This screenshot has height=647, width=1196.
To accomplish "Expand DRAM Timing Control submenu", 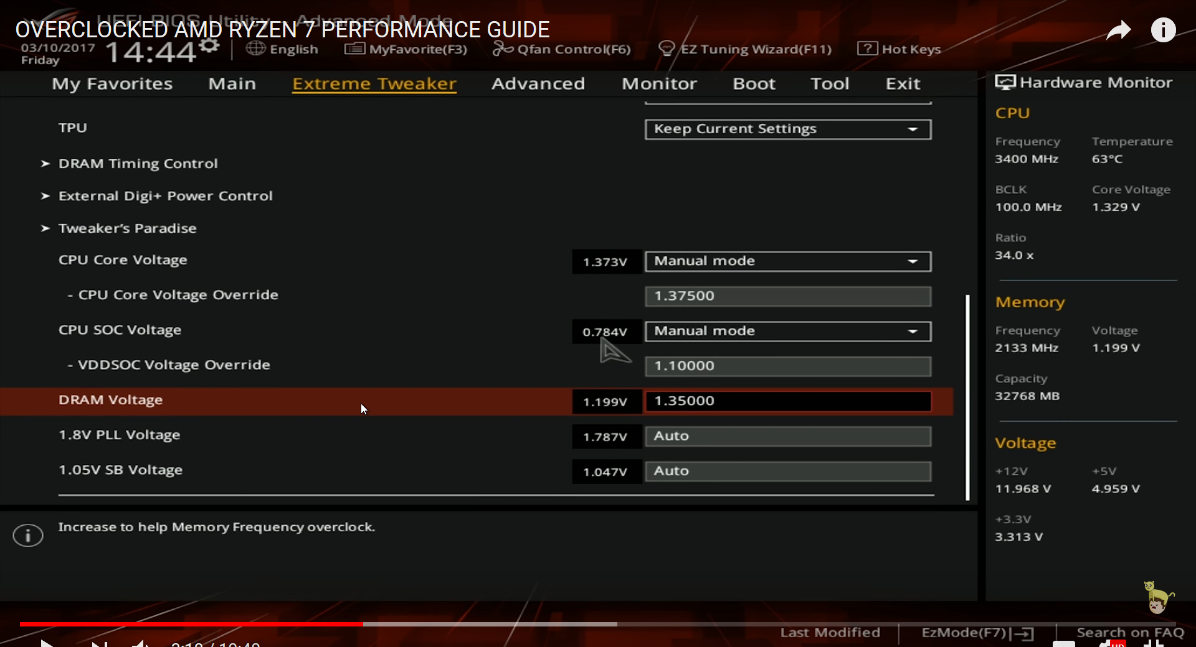I will coord(138,164).
